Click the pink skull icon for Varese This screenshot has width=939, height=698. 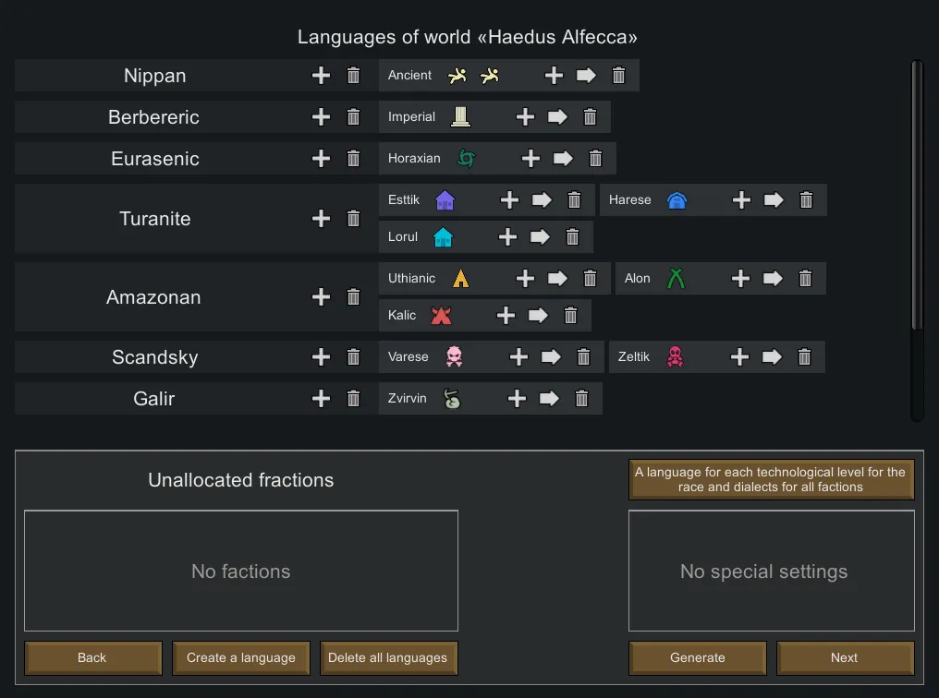454,357
